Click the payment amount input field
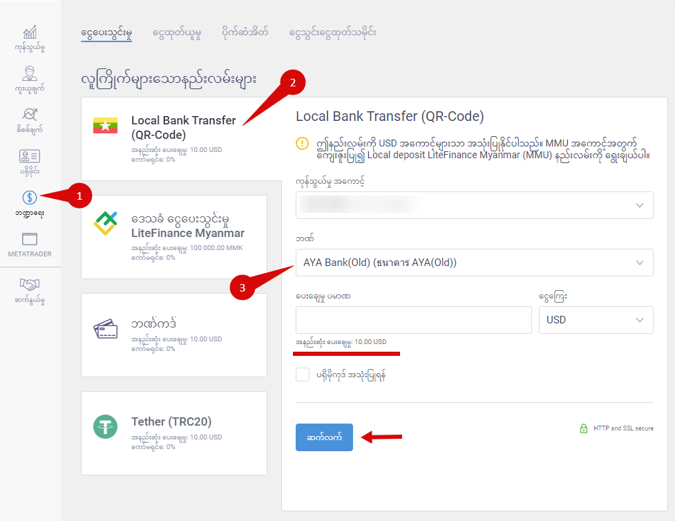675x521 pixels. (x=414, y=320)
